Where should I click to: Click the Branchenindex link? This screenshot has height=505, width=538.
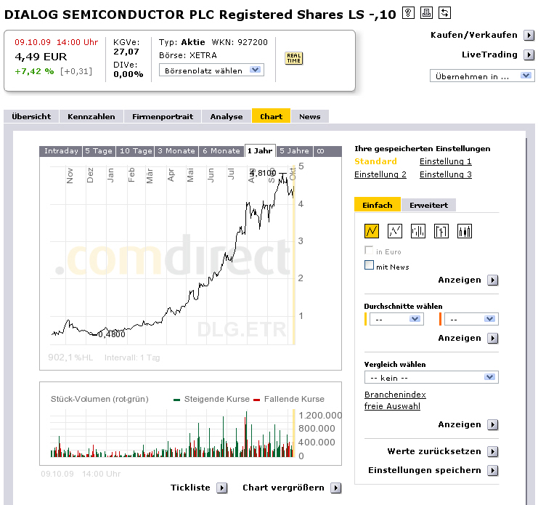click(x=395, y=395)
